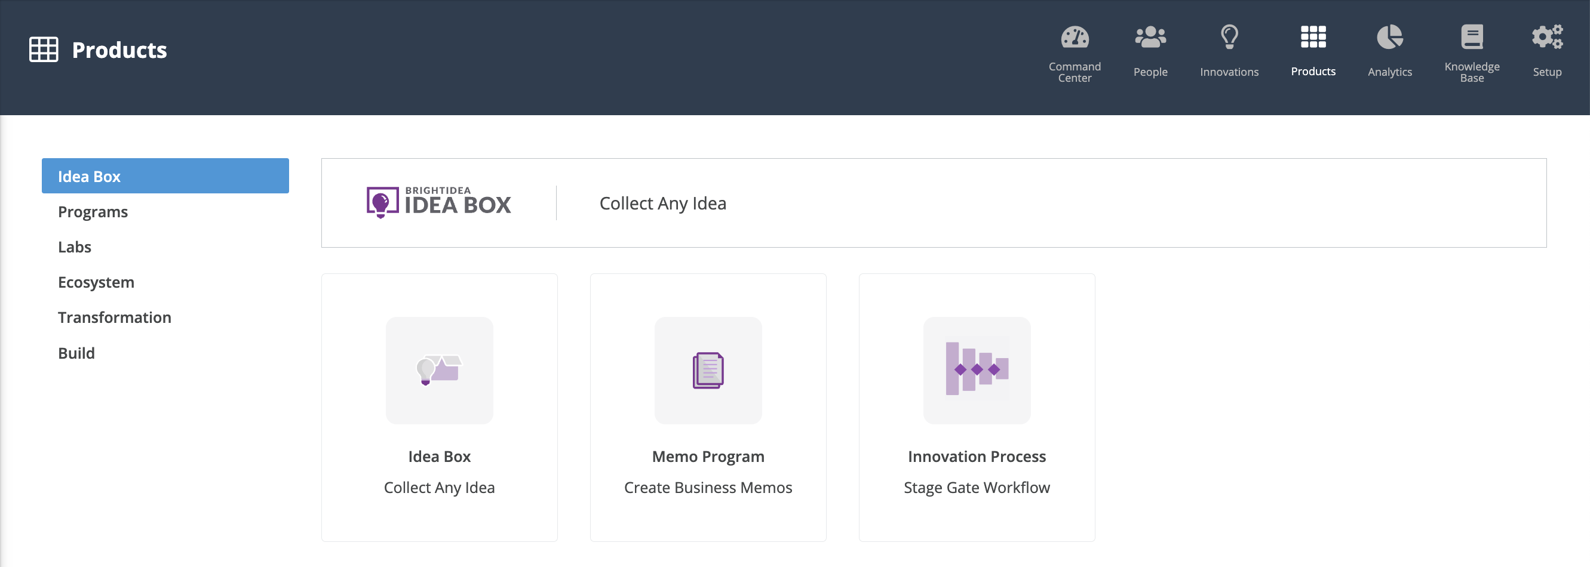This screenshot has width=1590, height=567.
Task: Click the Innovations nav label
Action: tap(1229, 72)
